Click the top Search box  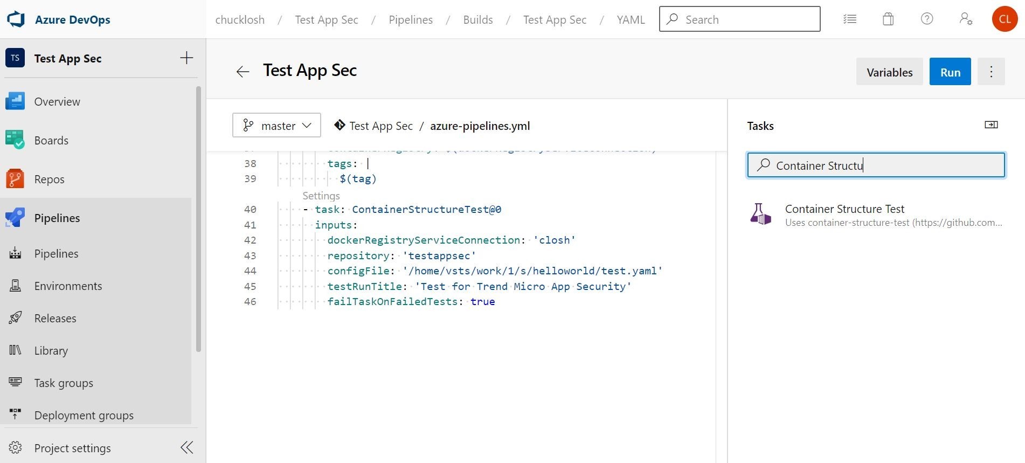point(739,19)
